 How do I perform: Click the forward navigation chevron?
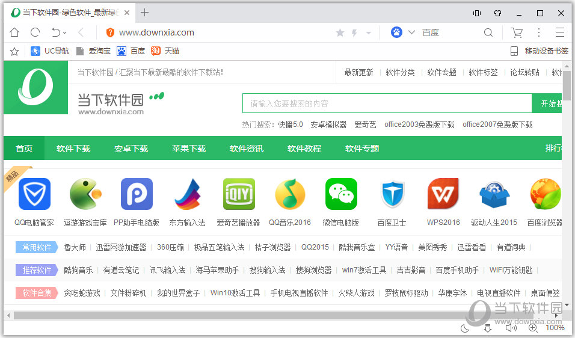(81, 32)
